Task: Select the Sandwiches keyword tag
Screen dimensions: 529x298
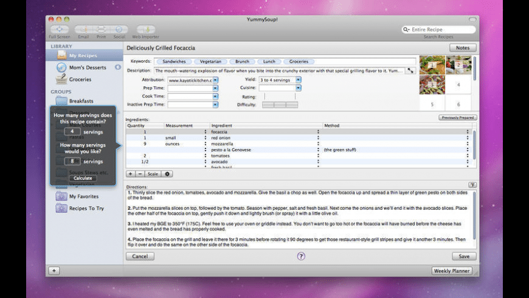Action: [x=174, y=61]
